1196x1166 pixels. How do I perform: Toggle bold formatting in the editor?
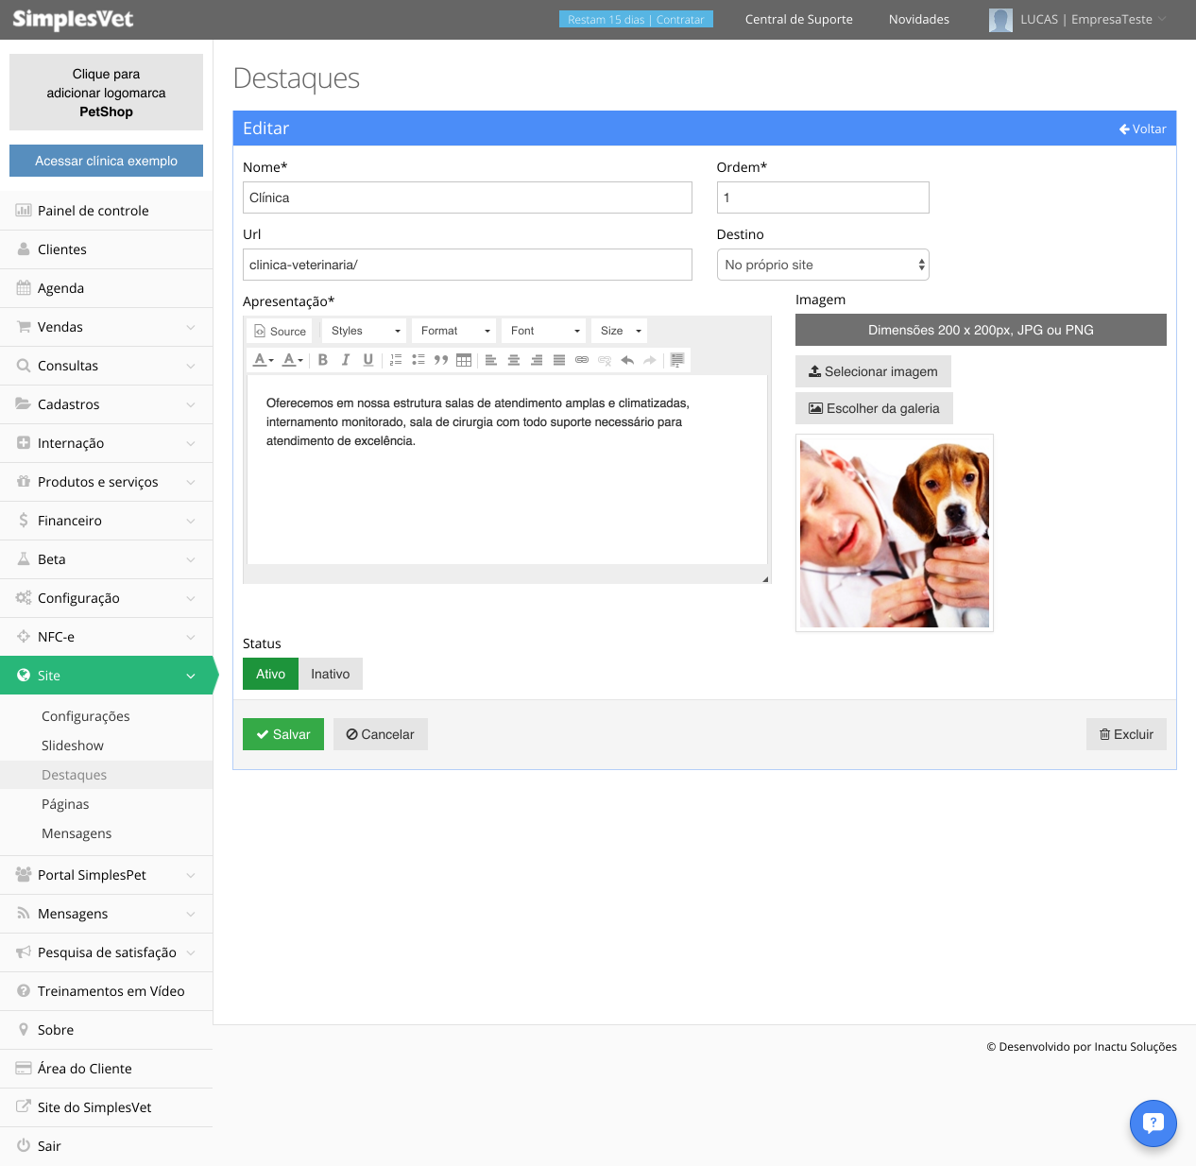pos(323,360)
